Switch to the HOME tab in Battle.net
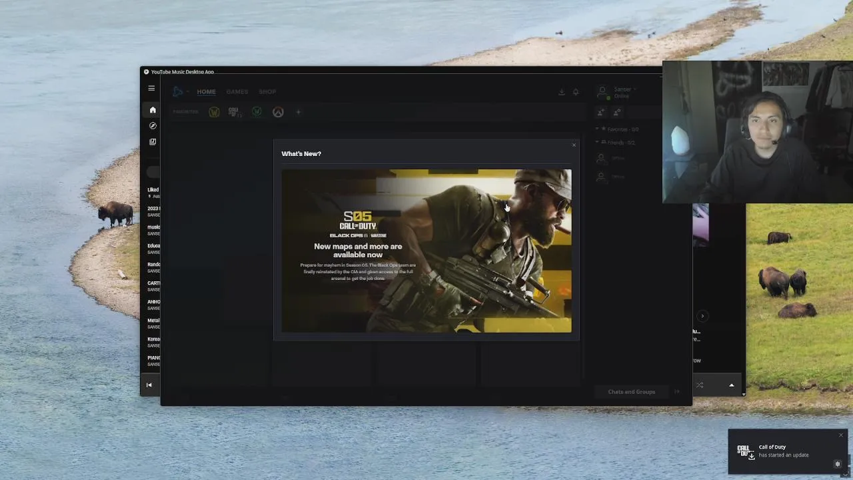 click(206, 92)
